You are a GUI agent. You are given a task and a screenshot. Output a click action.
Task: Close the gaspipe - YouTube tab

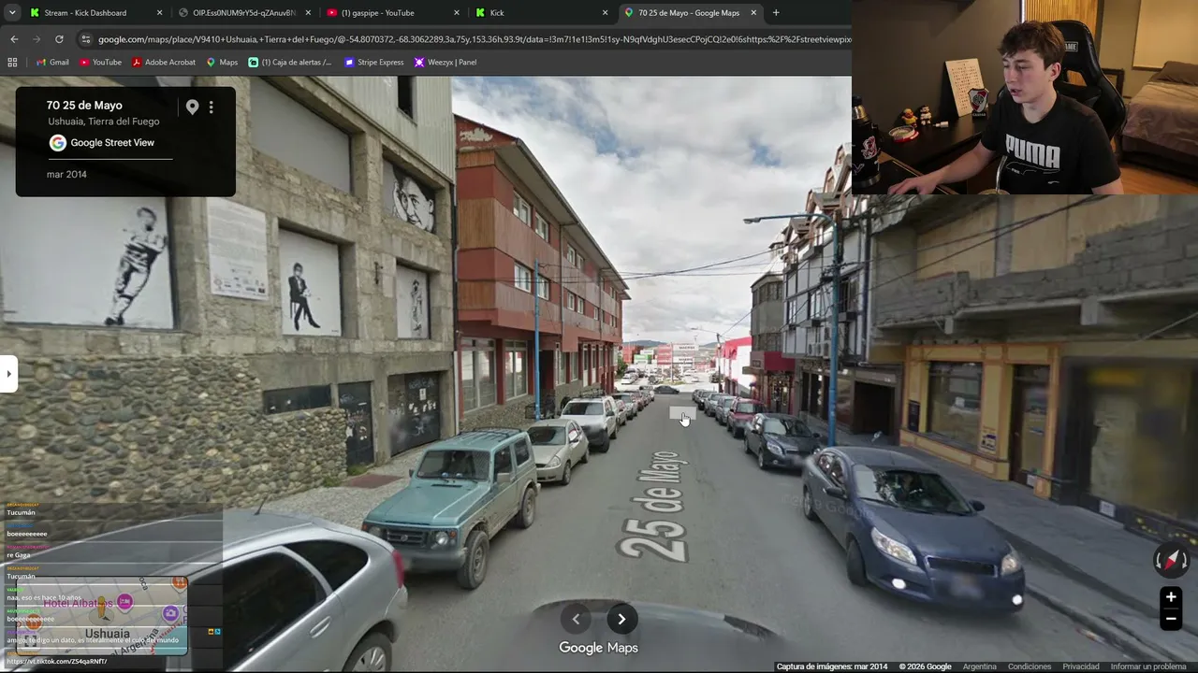(x=457, y=13)
